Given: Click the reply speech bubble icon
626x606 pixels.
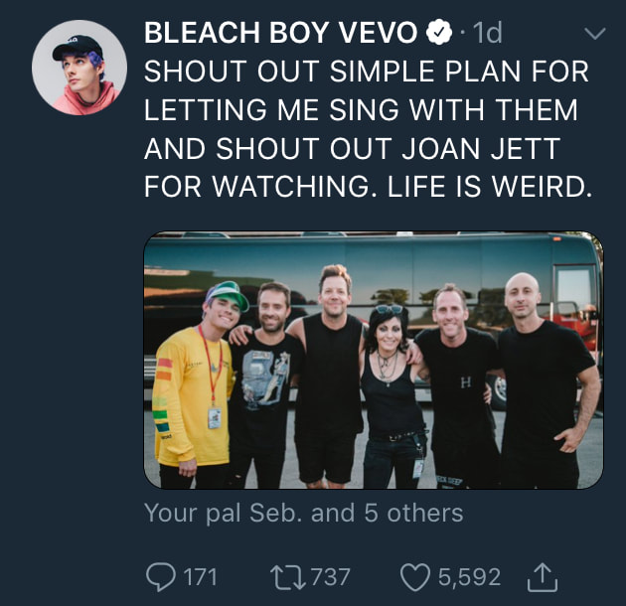Looking at the screenshot, I should [x=160, y=575].
